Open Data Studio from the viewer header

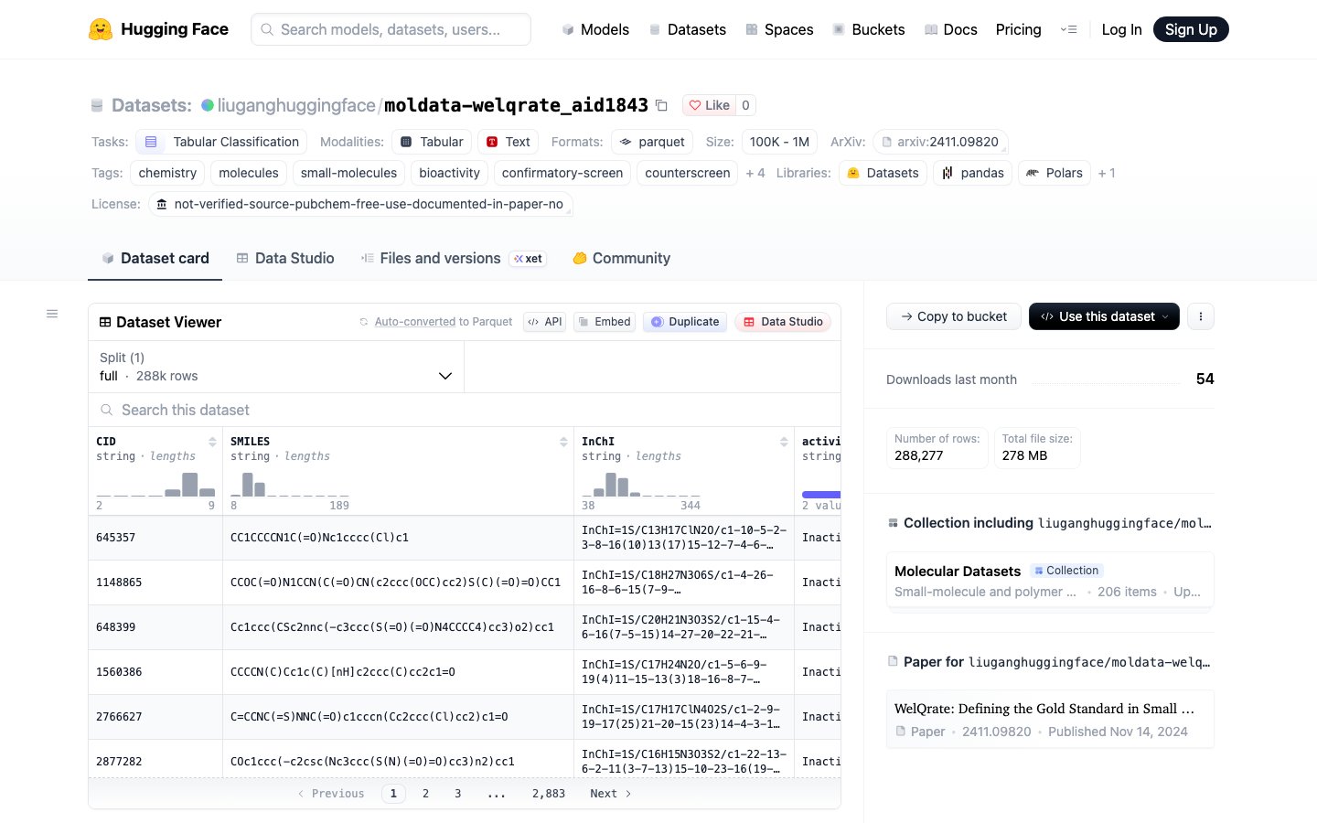783,322
